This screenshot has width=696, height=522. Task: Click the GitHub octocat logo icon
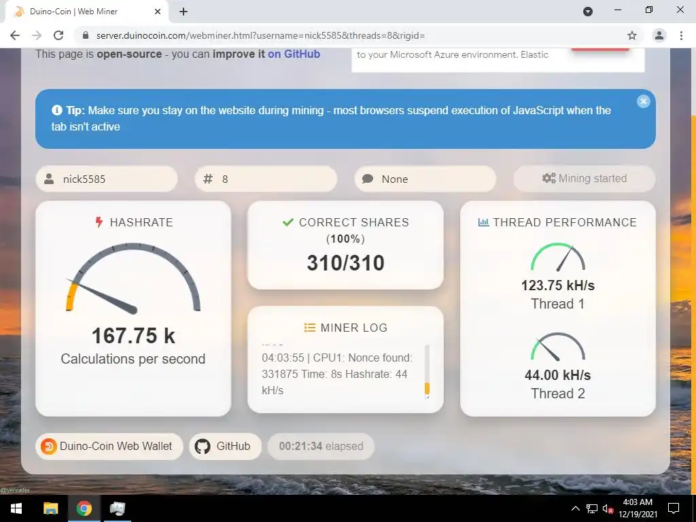[203, 446]
